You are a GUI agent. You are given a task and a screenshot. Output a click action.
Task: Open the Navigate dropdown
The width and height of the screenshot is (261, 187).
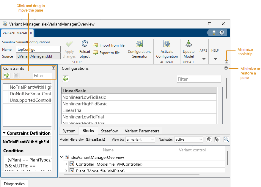(188, 140)
